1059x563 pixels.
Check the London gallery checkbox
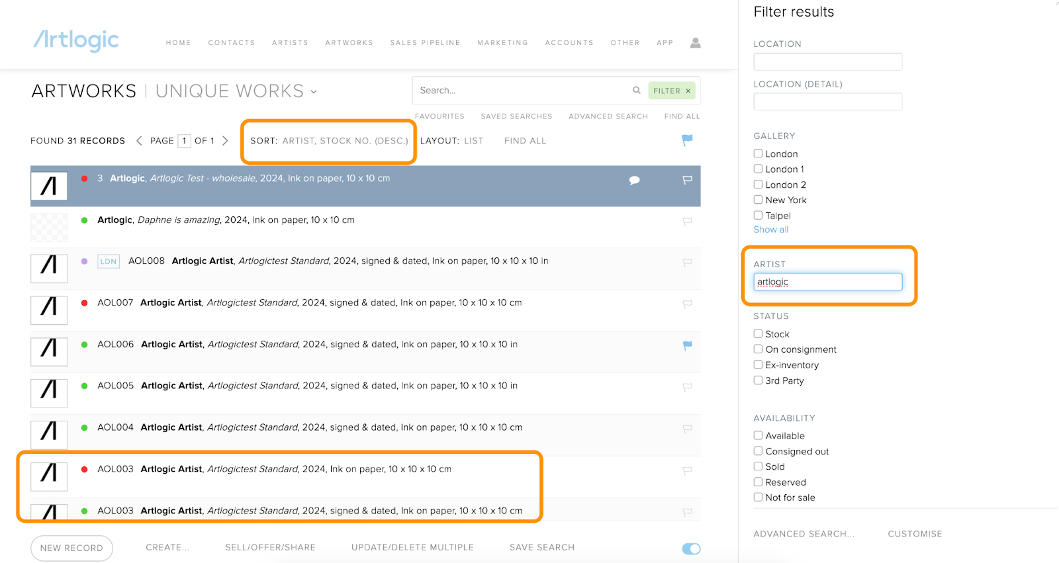pos(758,153)
